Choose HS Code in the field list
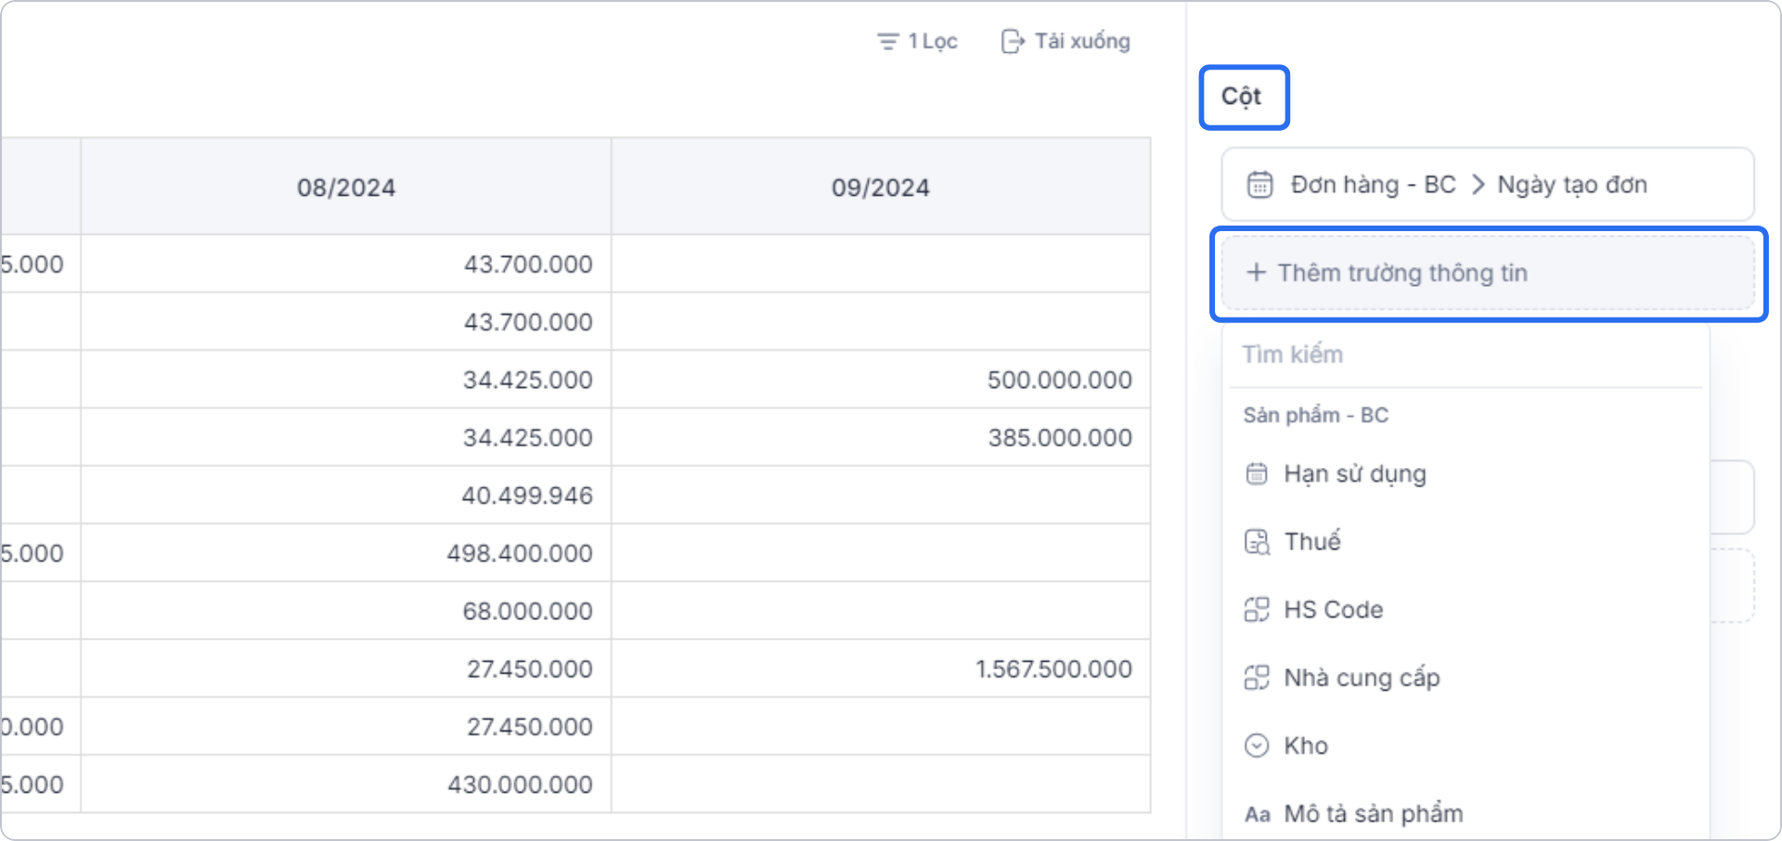 point(1466,610)
